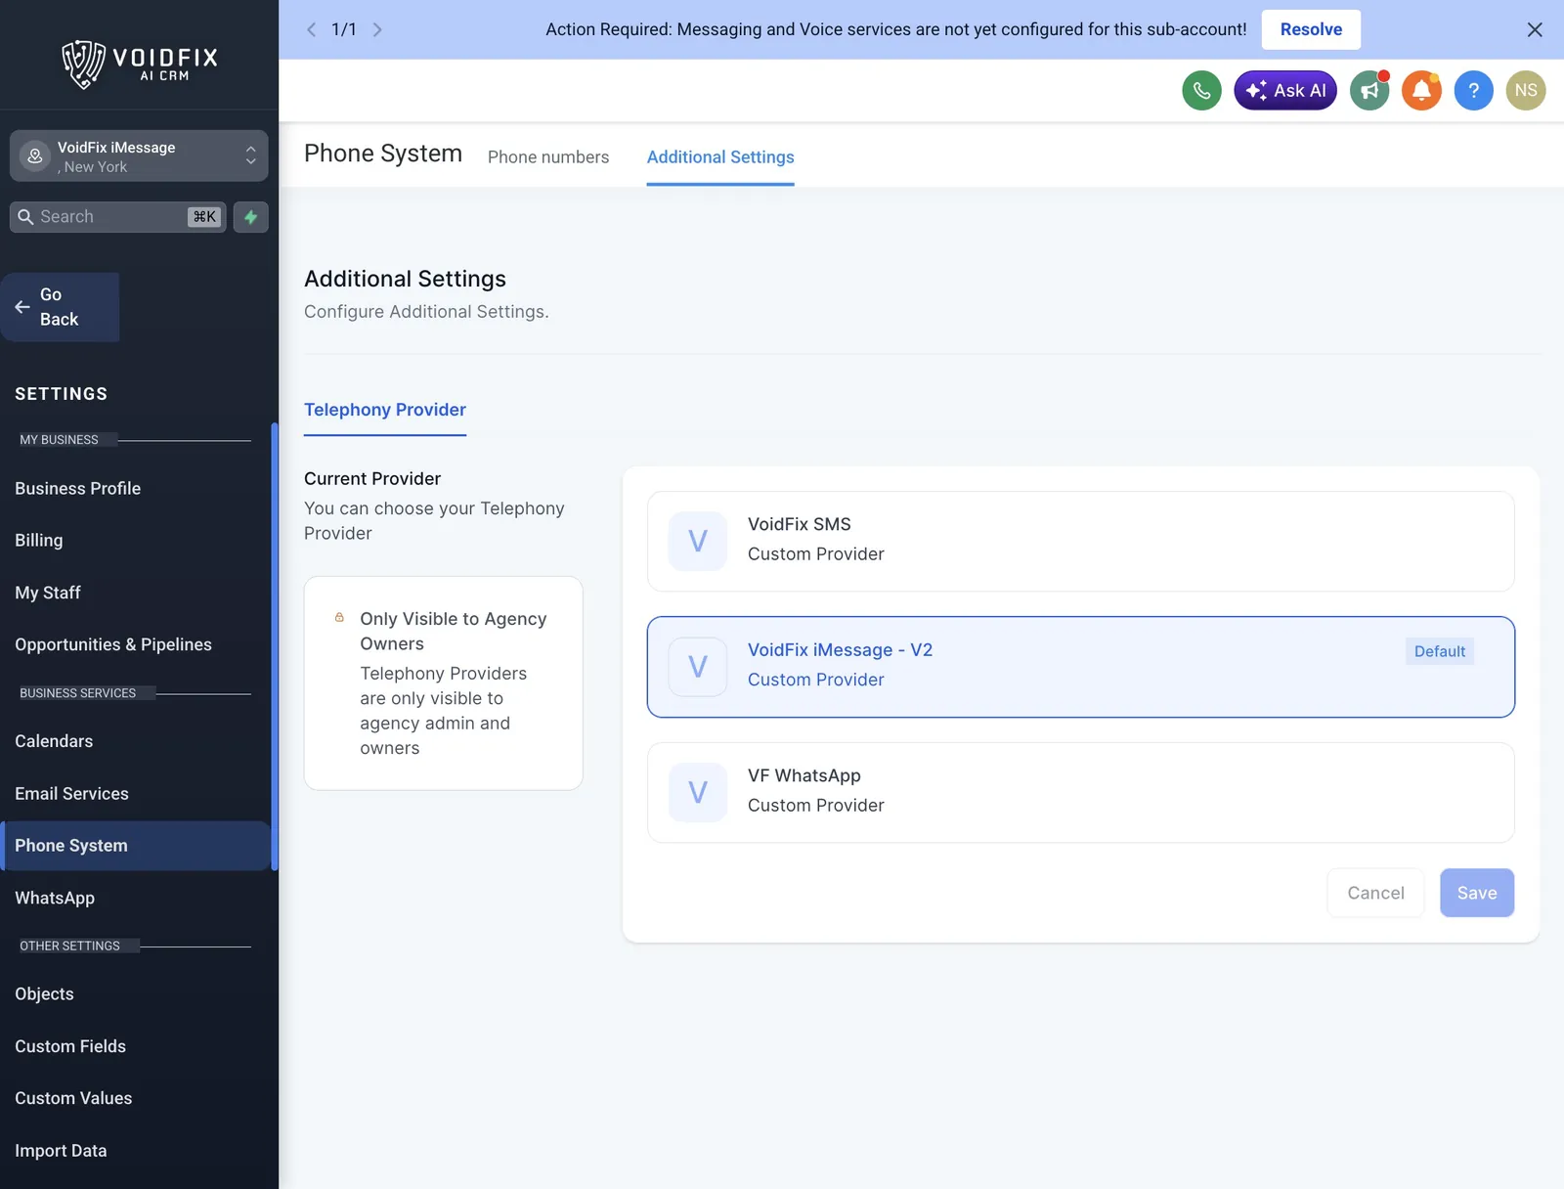Open the Ask AI assistant
This screenshot has width=1564, height=1189.
[x=1284, y=91]
